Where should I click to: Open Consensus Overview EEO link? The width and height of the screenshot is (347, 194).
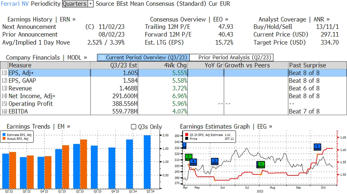pyautogui.click(x=189, y=19)
